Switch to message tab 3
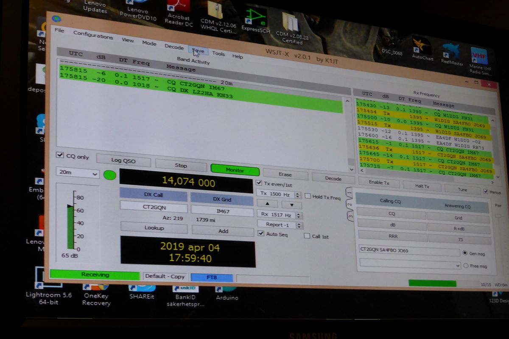509x339 pixels. click(x=351, y=216)
